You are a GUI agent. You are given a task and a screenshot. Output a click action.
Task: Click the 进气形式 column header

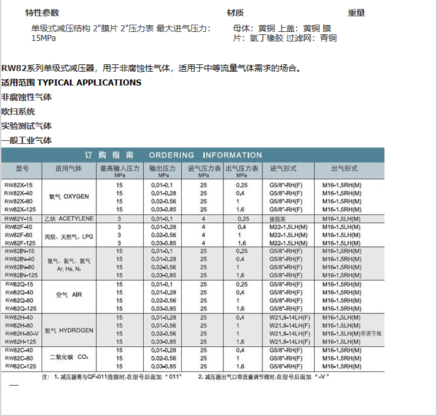pyautogui.click(x=284, y=169)
